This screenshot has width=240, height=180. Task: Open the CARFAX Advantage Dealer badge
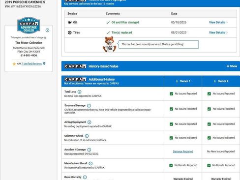[29, 25]
